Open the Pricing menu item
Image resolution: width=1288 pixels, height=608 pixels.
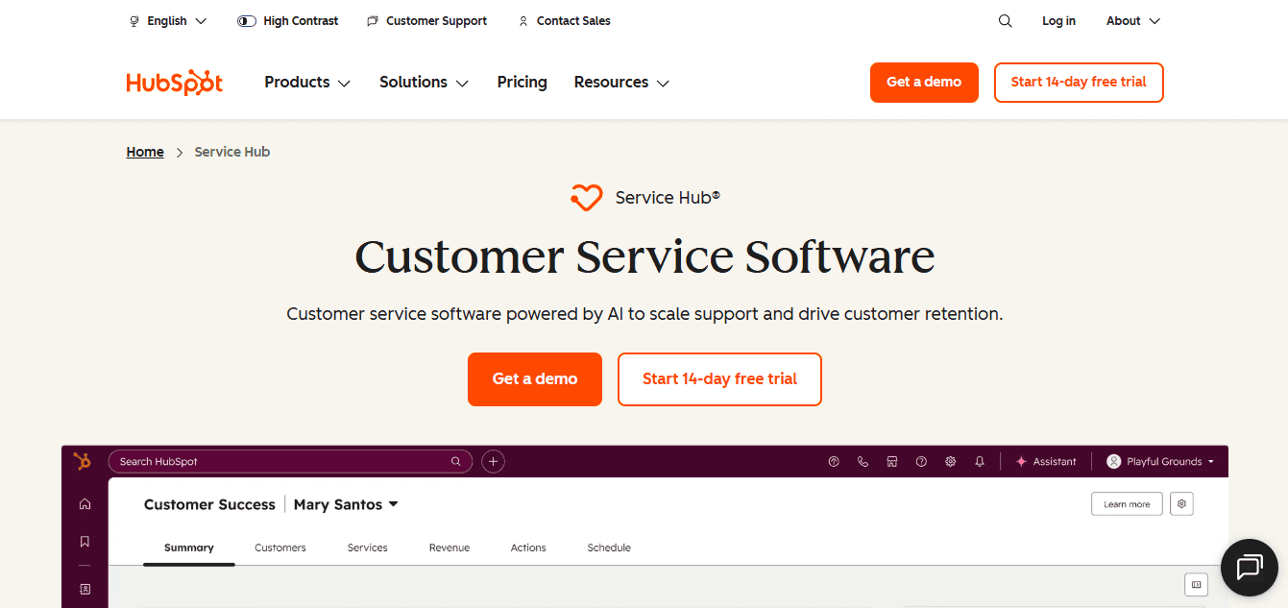(x=522, y=82)
